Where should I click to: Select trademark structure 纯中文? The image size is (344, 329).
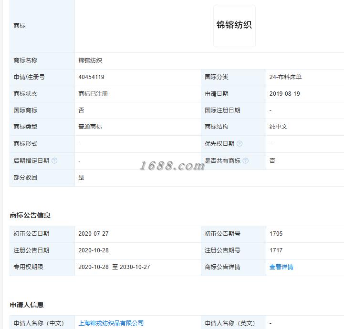point(278,127)
